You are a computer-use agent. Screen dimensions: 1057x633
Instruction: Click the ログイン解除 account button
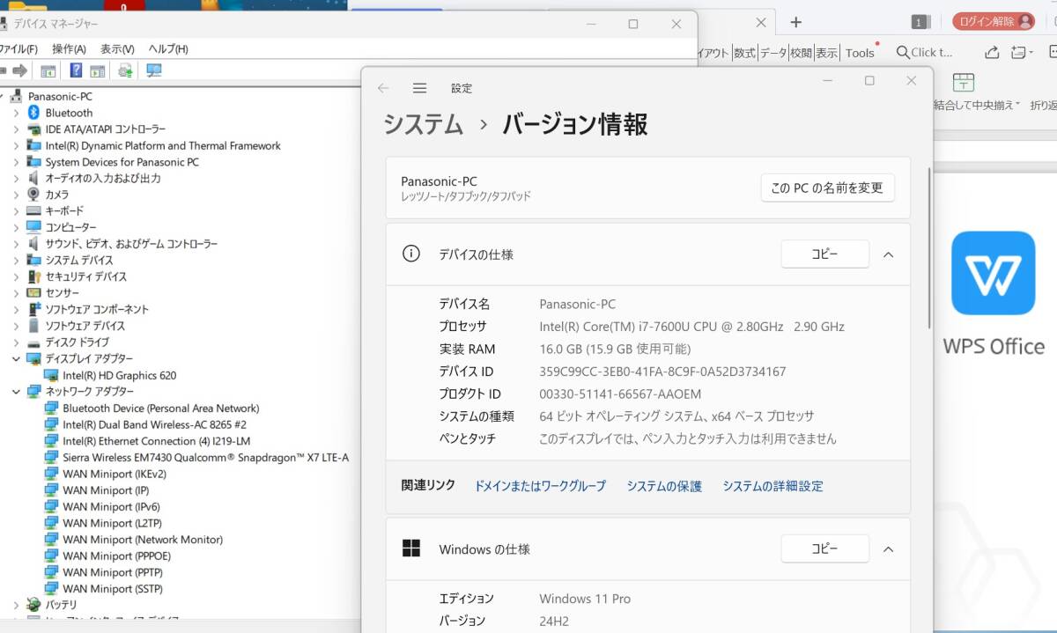pyautogui.click(x=994, y=22)
